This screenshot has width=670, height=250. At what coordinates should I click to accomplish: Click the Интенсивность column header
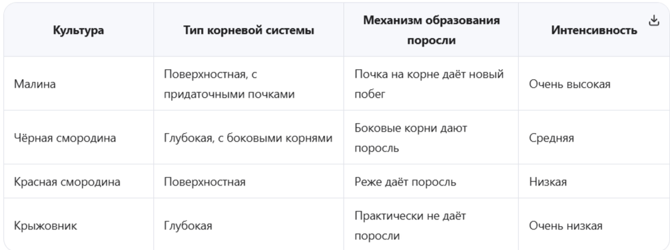click(x=594, y=31)
